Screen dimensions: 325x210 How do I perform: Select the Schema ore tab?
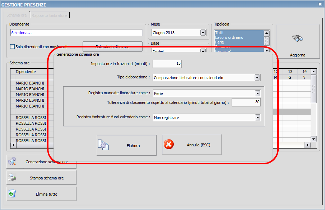click(x=17, y=15)
